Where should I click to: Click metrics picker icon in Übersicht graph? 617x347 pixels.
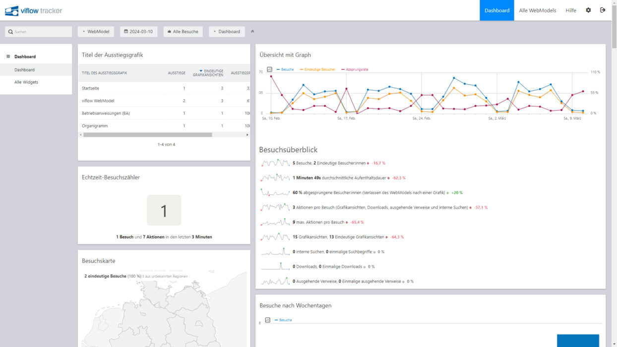click(x=269, y=69)
